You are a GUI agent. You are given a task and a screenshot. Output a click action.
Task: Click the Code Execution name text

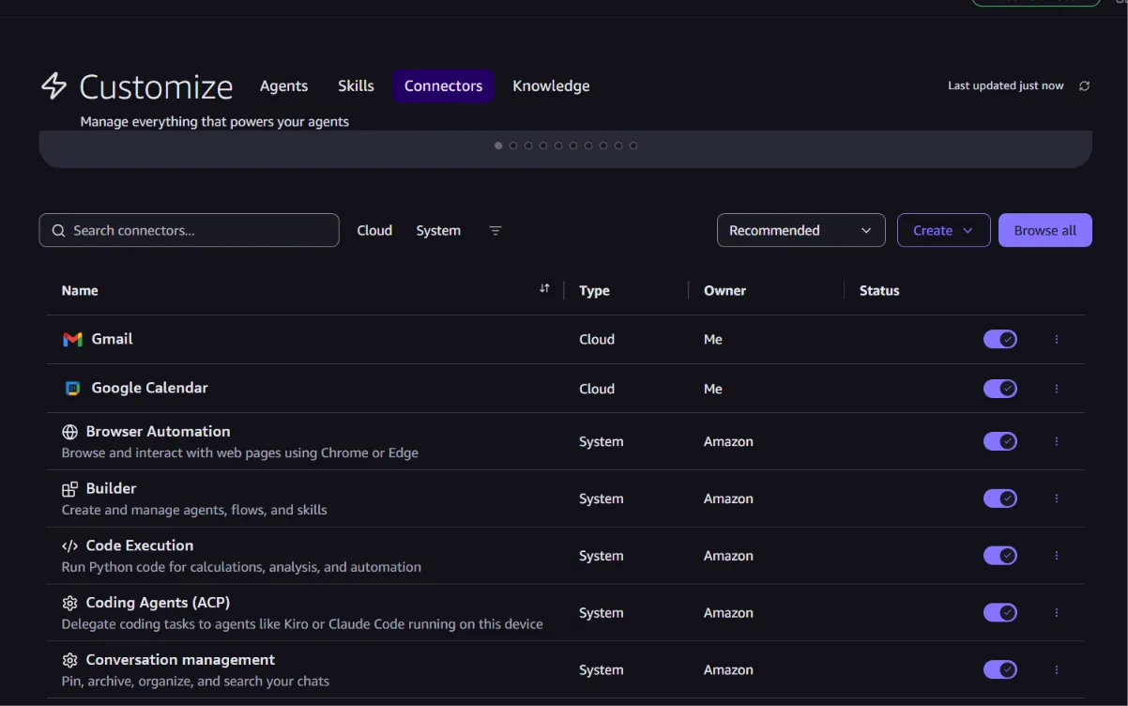point(139,545)
